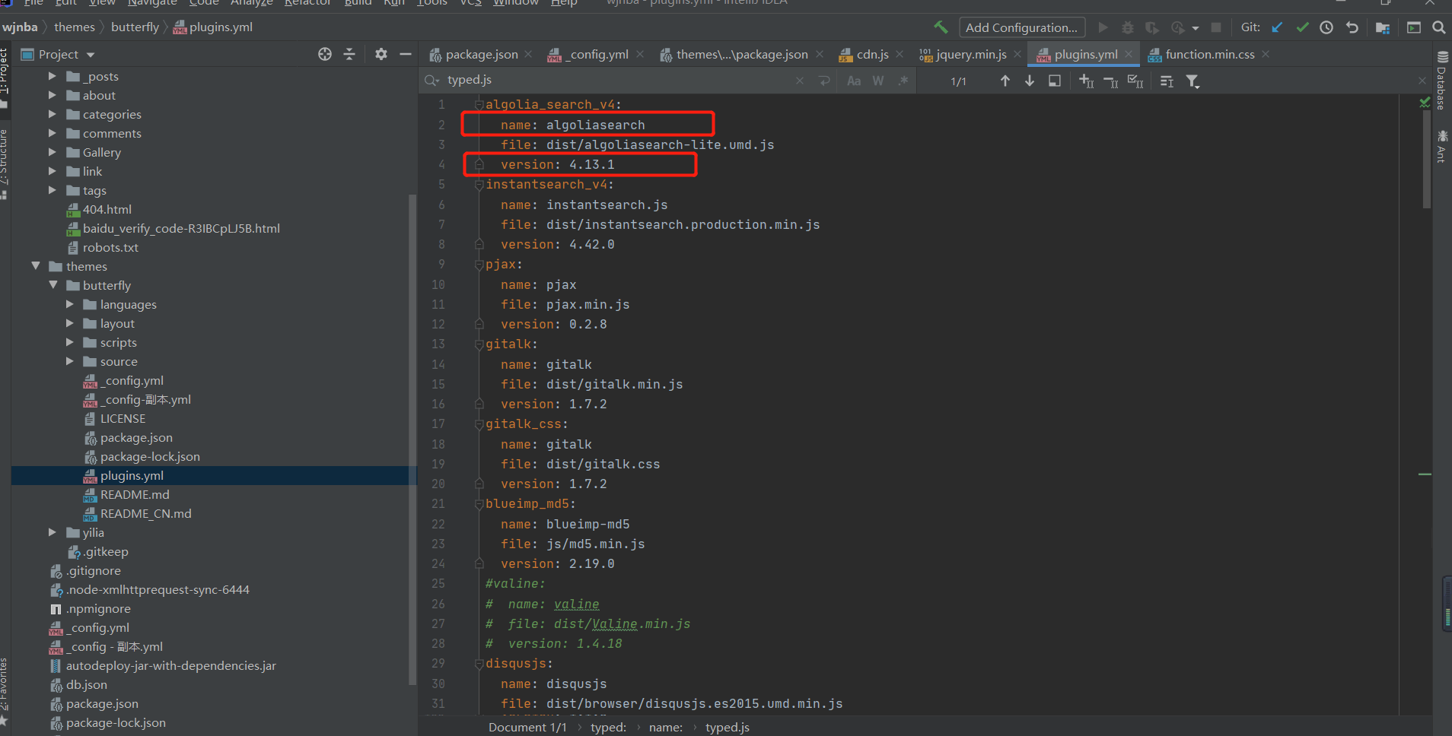Toggle Match Case search option
The width and height of the screenshot is (1452, 736).
[x=854, y=81]
